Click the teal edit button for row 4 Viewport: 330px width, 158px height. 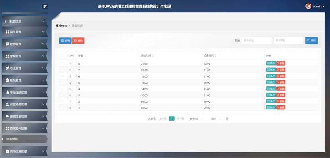point(271,82)
